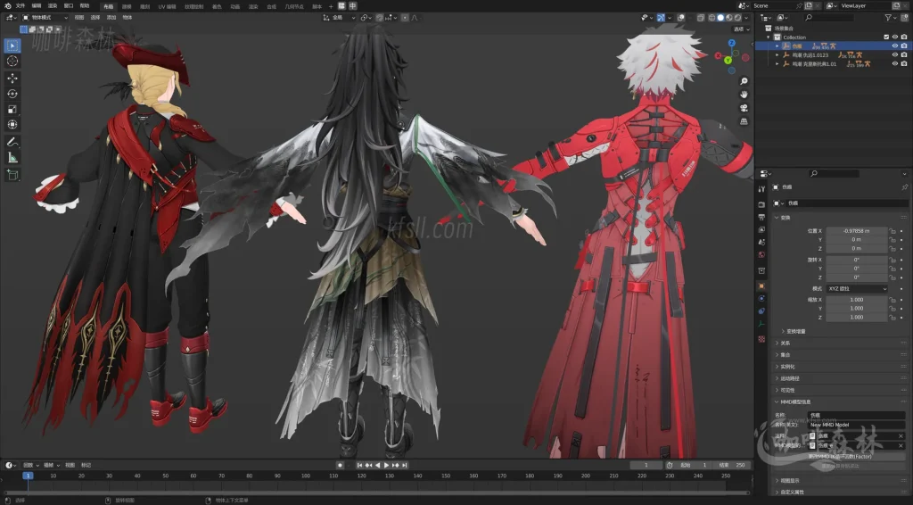Open the first File menu
This screenshot has width=913, height=505.
21,6
